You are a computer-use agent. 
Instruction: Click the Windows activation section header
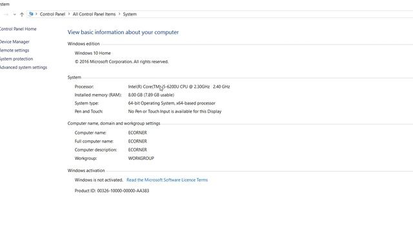point(86,170)
